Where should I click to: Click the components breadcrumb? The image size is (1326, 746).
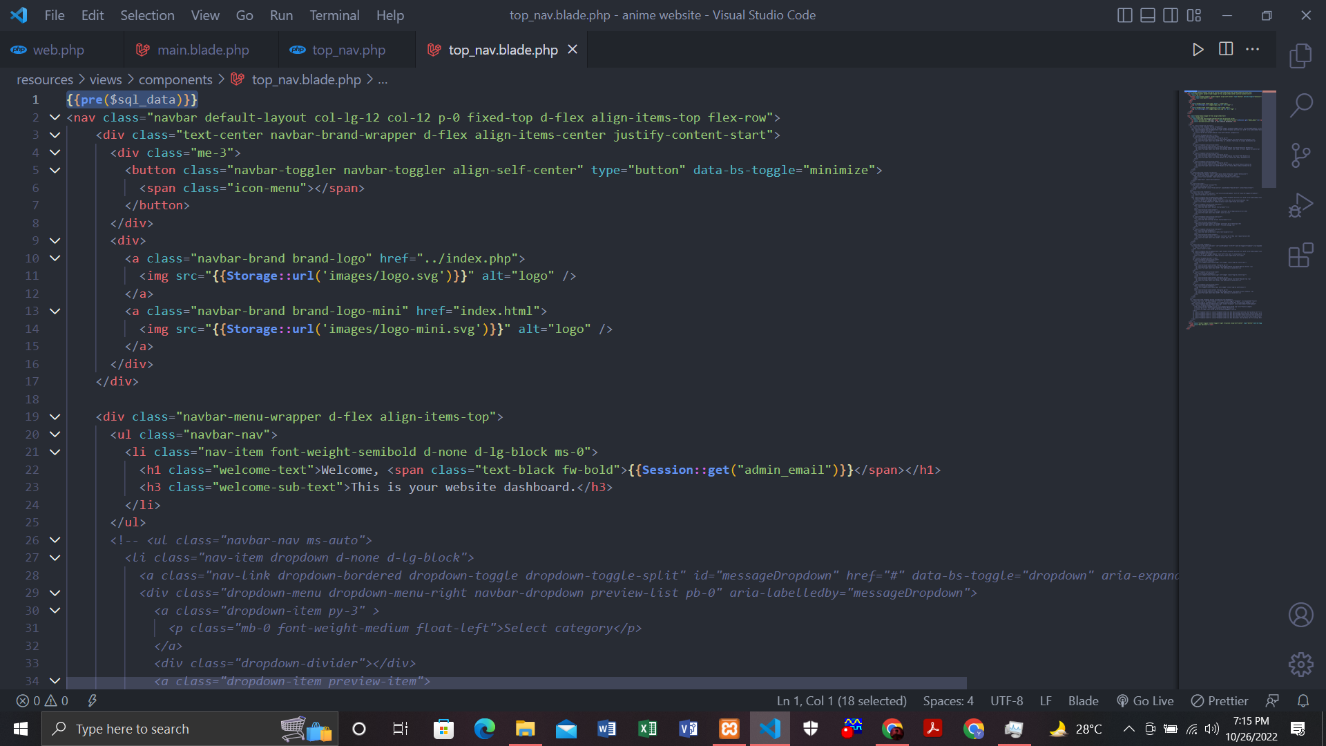tap(175, 79)
